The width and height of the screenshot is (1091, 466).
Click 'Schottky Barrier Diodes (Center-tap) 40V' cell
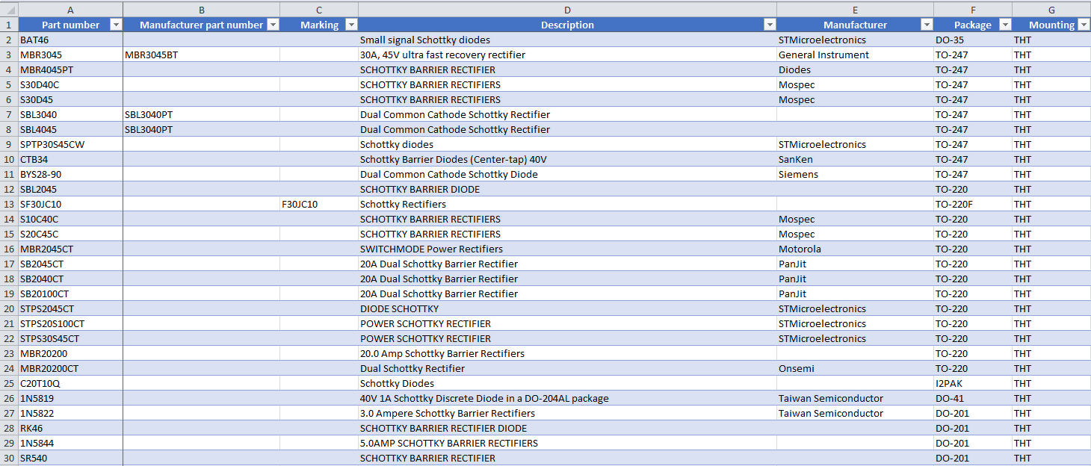(x=568, y=159)
